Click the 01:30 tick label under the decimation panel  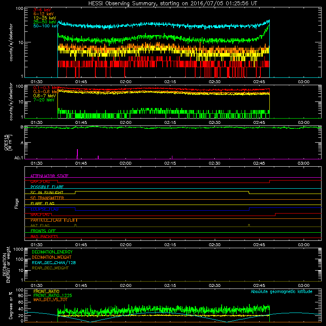point(37,286)
